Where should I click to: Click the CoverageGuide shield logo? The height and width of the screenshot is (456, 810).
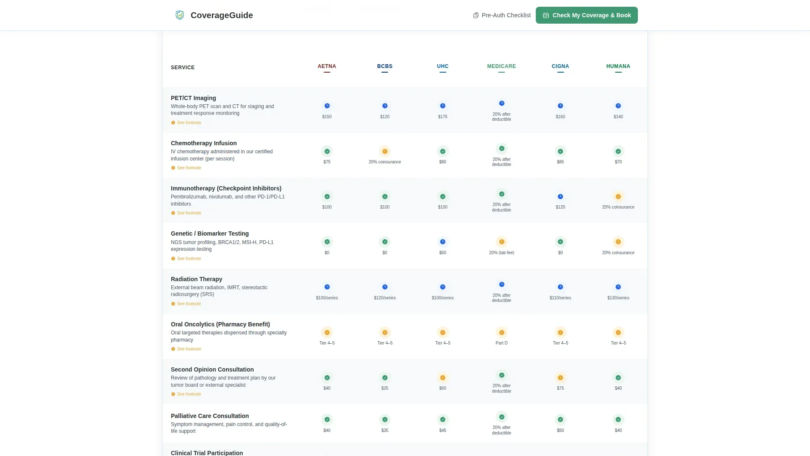[x=180, y=15]
